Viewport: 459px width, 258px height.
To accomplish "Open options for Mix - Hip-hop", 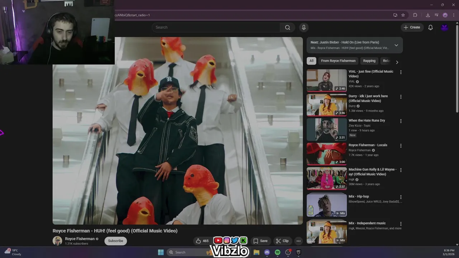I will (x=401, y=197).
